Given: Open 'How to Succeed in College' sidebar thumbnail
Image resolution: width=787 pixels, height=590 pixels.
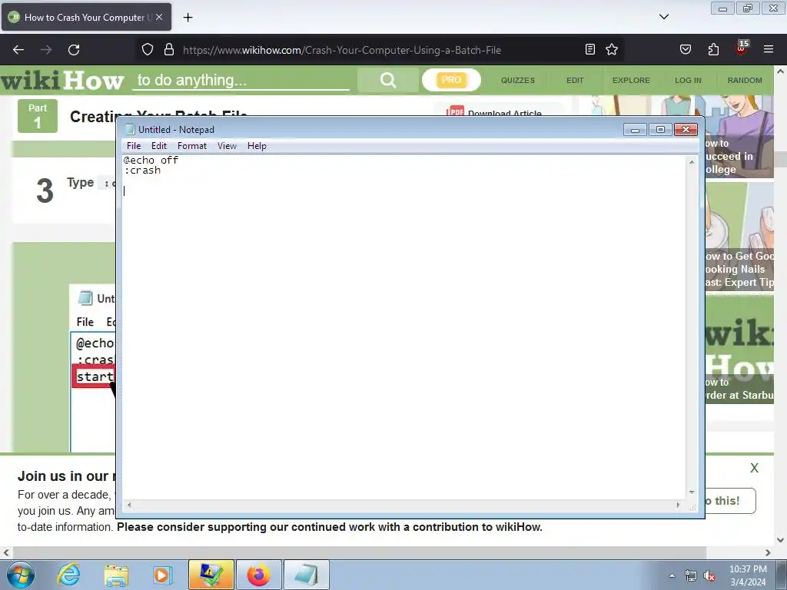Looking at the screenshot, I should click(x=739, y=137).
